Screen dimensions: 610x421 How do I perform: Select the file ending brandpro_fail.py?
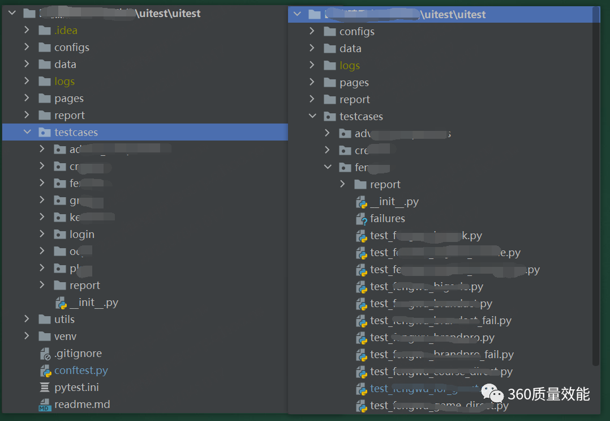click(x=442, y=355)
